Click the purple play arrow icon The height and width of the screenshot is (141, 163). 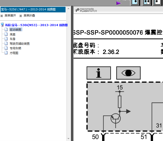coord(119,3)
